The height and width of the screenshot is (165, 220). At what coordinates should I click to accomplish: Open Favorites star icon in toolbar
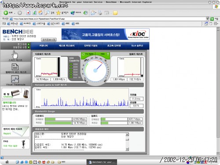59,13
